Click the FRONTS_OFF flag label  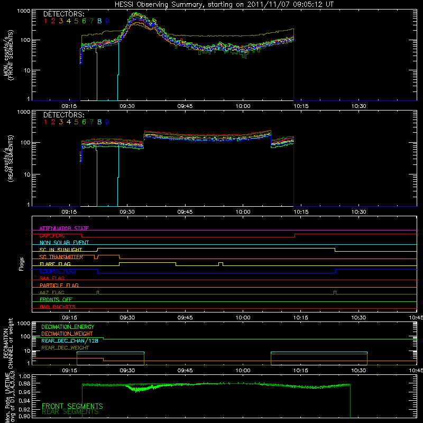pos(56,299)
